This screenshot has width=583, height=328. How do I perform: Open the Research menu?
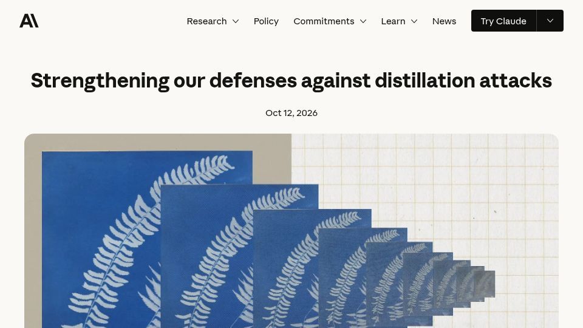tap(206, 21)
